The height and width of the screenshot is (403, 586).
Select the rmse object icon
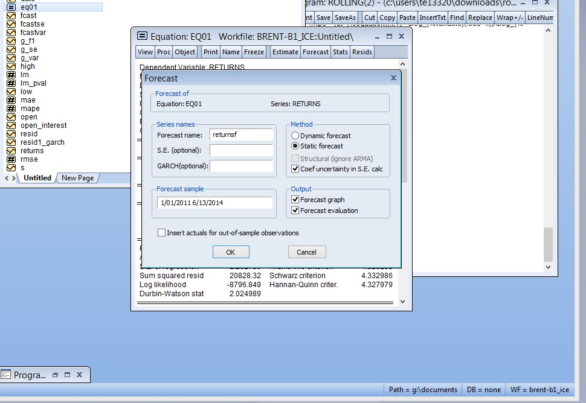point(11,159)
